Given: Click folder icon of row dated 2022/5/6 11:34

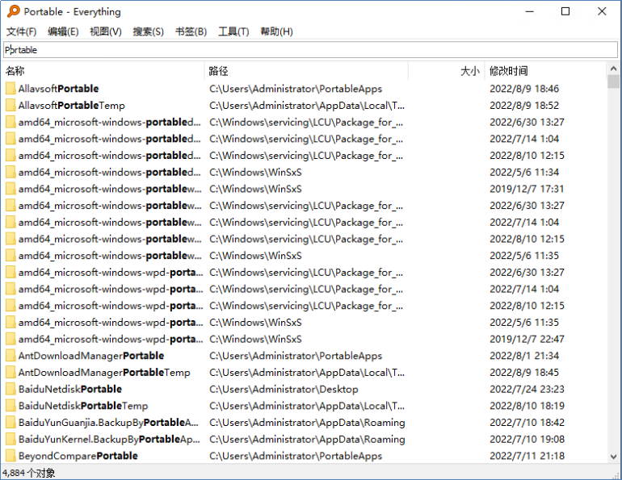Looking at the screenshot, I should (11, 172).
